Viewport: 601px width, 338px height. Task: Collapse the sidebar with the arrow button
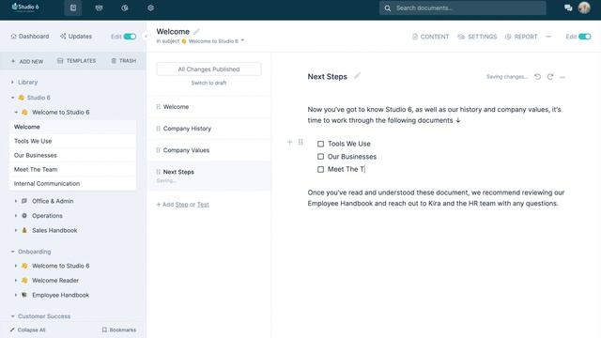coord(146,37)
